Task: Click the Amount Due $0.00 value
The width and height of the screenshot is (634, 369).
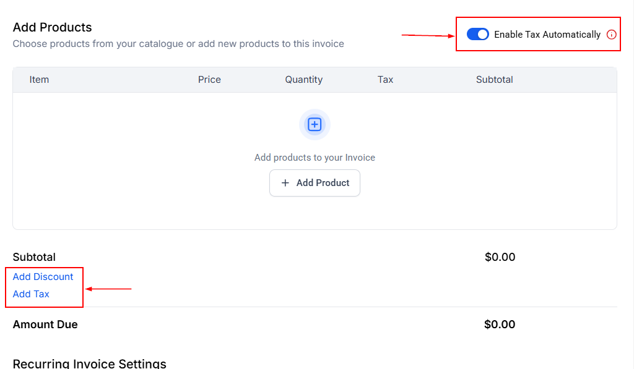Action: (x=500, y=324)
